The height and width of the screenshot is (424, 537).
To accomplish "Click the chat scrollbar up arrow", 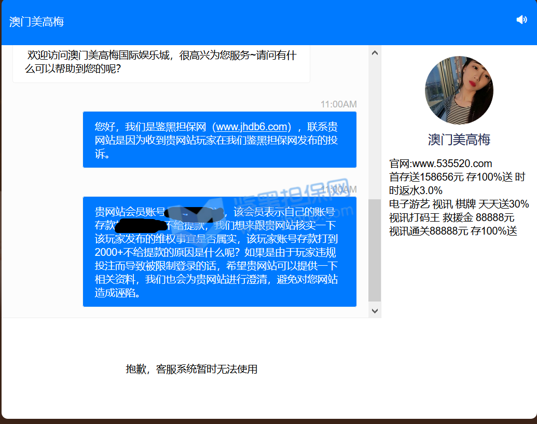I will [375, 52].
